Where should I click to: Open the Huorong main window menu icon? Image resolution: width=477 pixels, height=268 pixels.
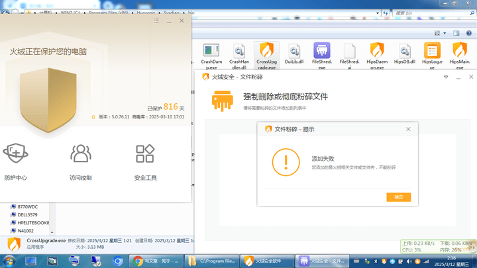coord(156,21)
